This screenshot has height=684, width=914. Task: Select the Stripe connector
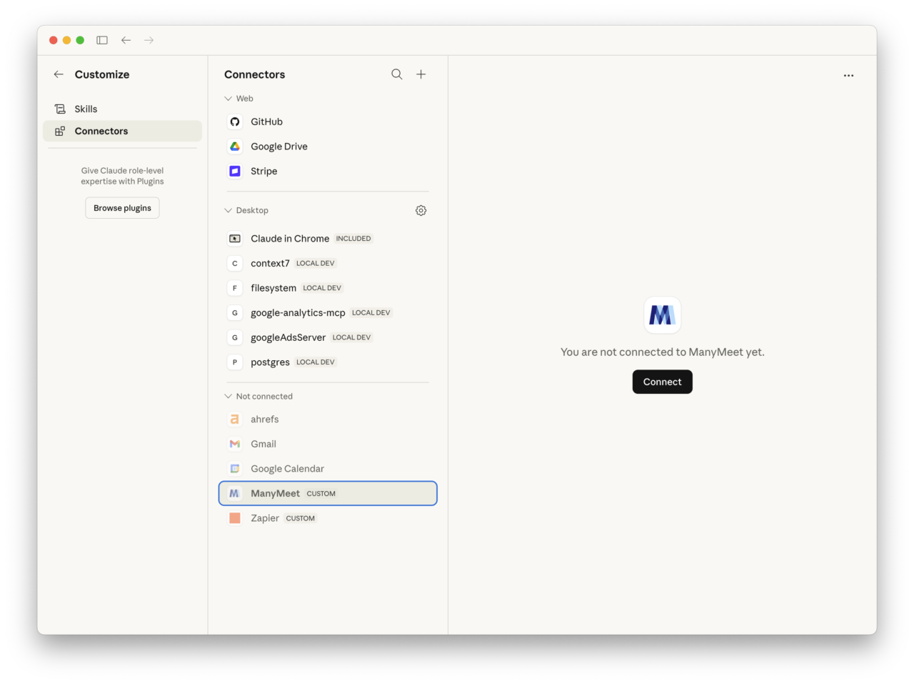click(263, 171)
